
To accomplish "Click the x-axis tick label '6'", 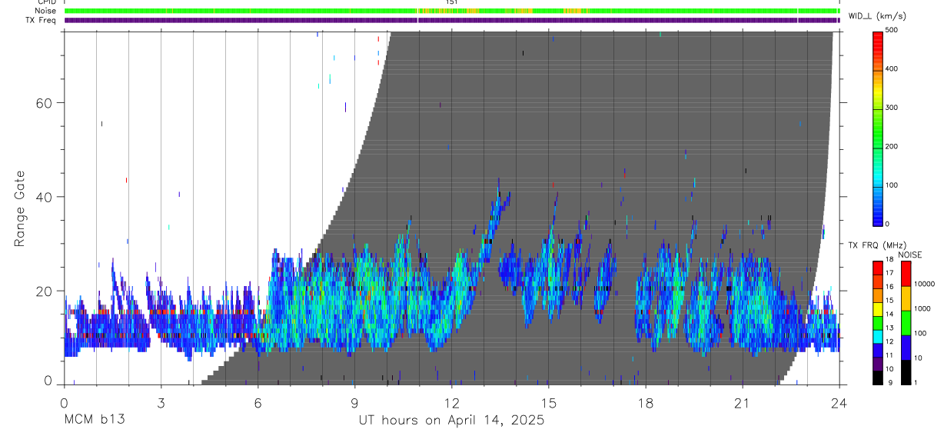I will [258, 403].
